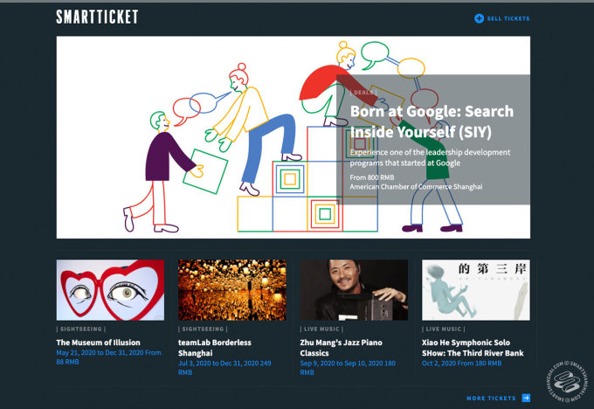Open the Born at Google event title
The height and width of the screenshot is (409, 594).
pyautogui.click(x=432, y=121)
